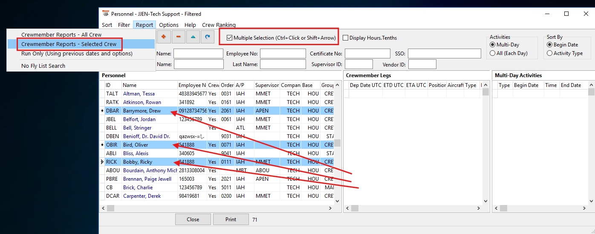Viewport: 595px width, 234px height.
Task: Select the All (Each Day) radio button
Action: pos(493,53)
